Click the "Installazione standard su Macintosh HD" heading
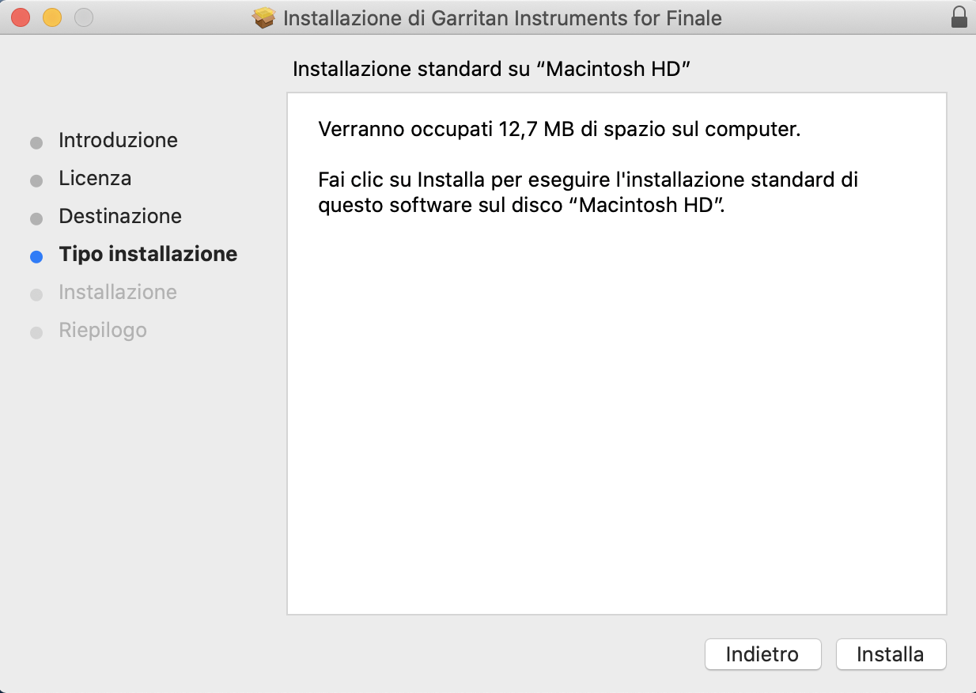 492,69
